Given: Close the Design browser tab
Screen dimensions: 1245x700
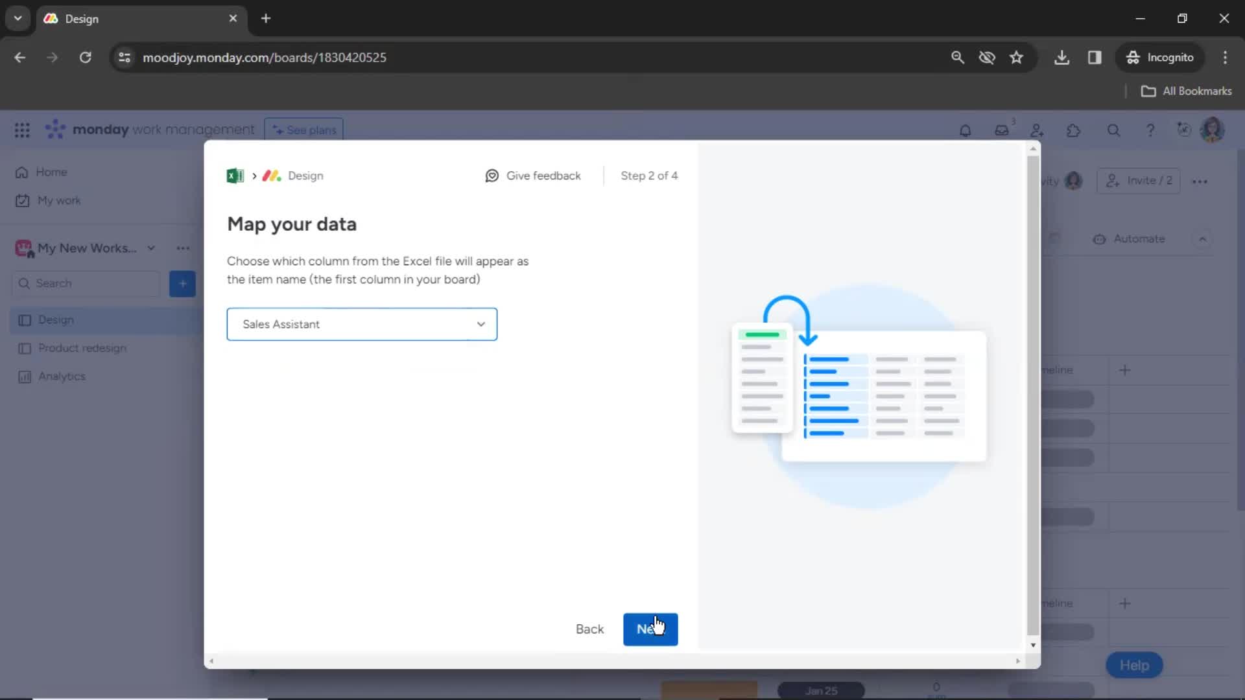Looking at the screenshot, I should (233, 19).
